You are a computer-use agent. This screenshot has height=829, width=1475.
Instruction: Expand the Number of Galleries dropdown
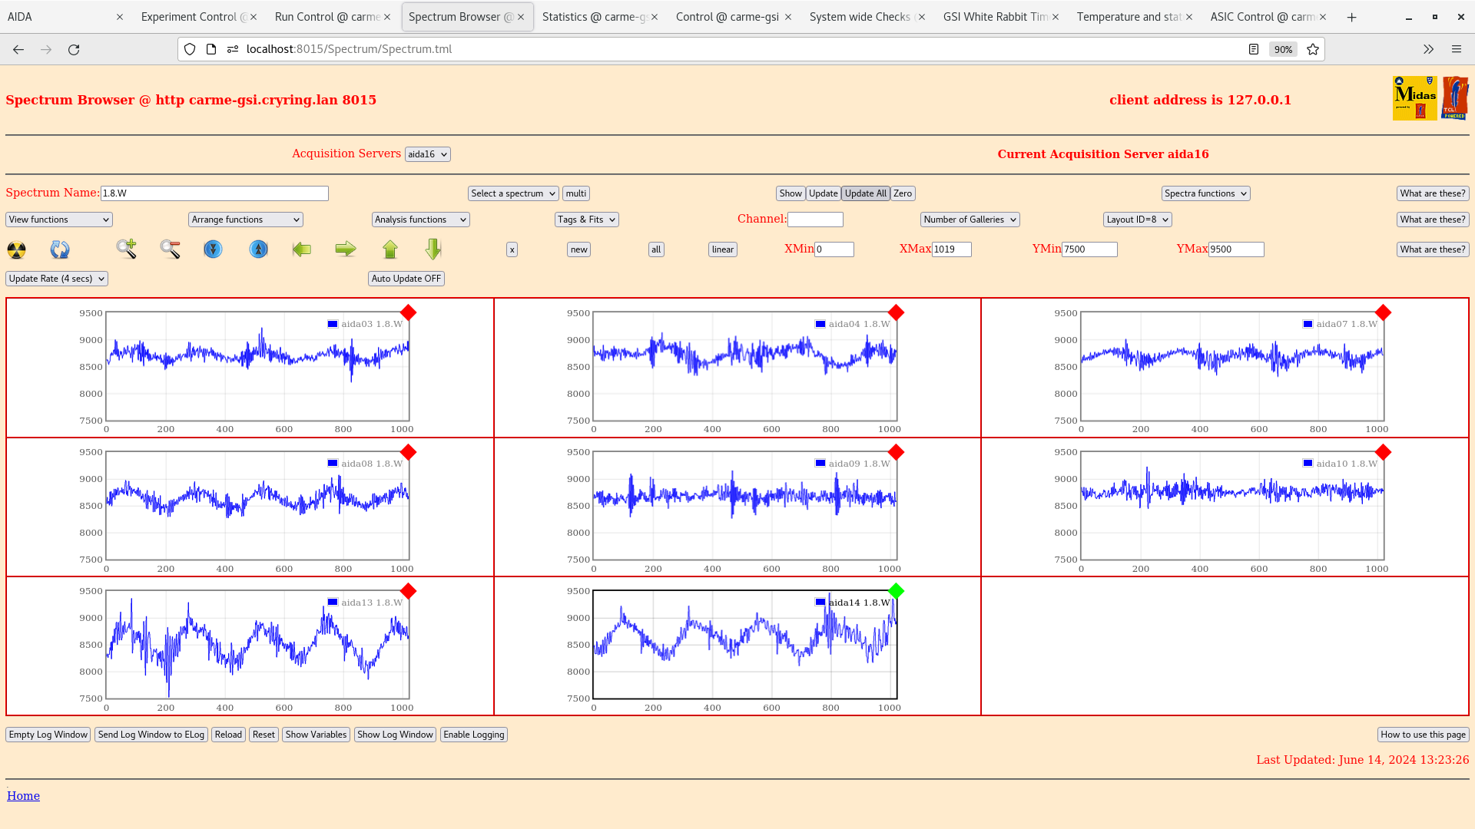969,220
